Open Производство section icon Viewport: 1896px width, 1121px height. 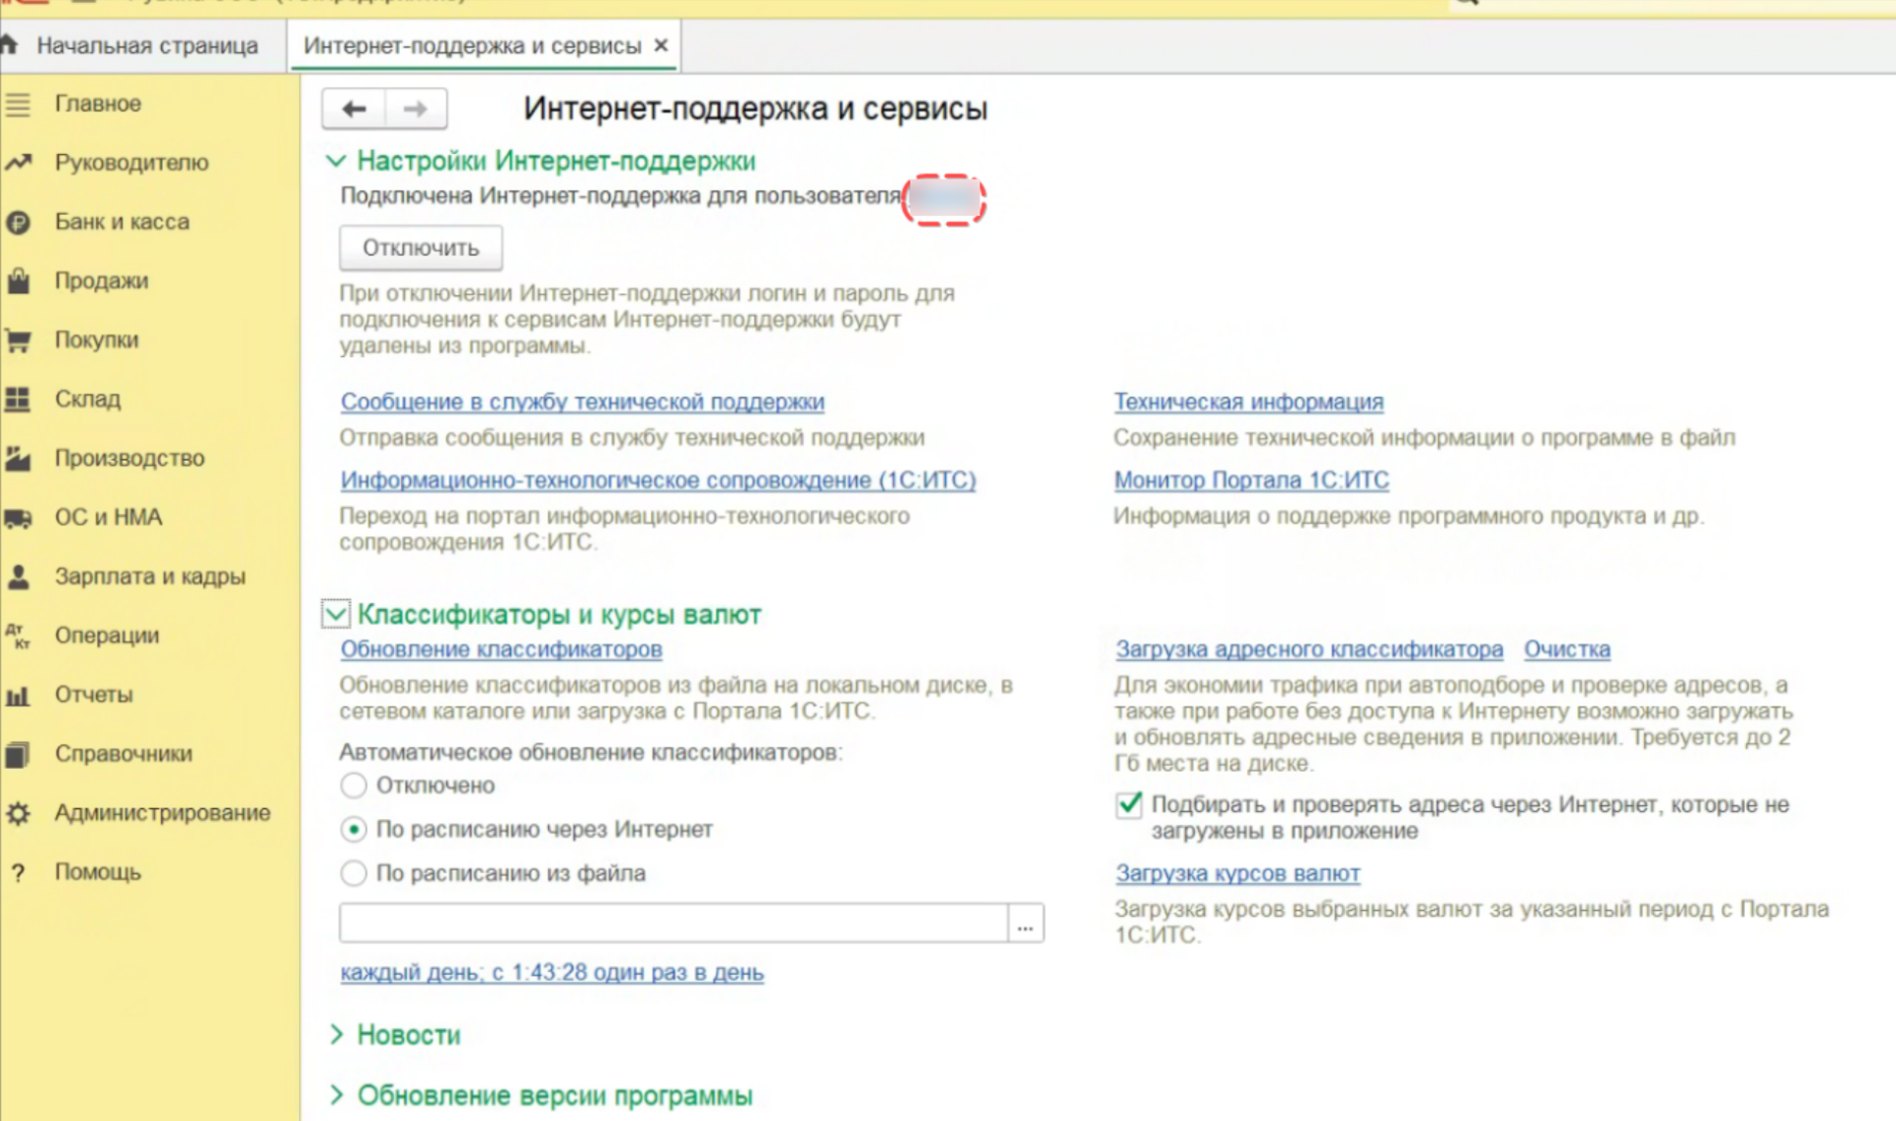[20, 458]
